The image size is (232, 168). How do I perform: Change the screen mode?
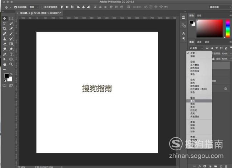click(x=11, y=85)
